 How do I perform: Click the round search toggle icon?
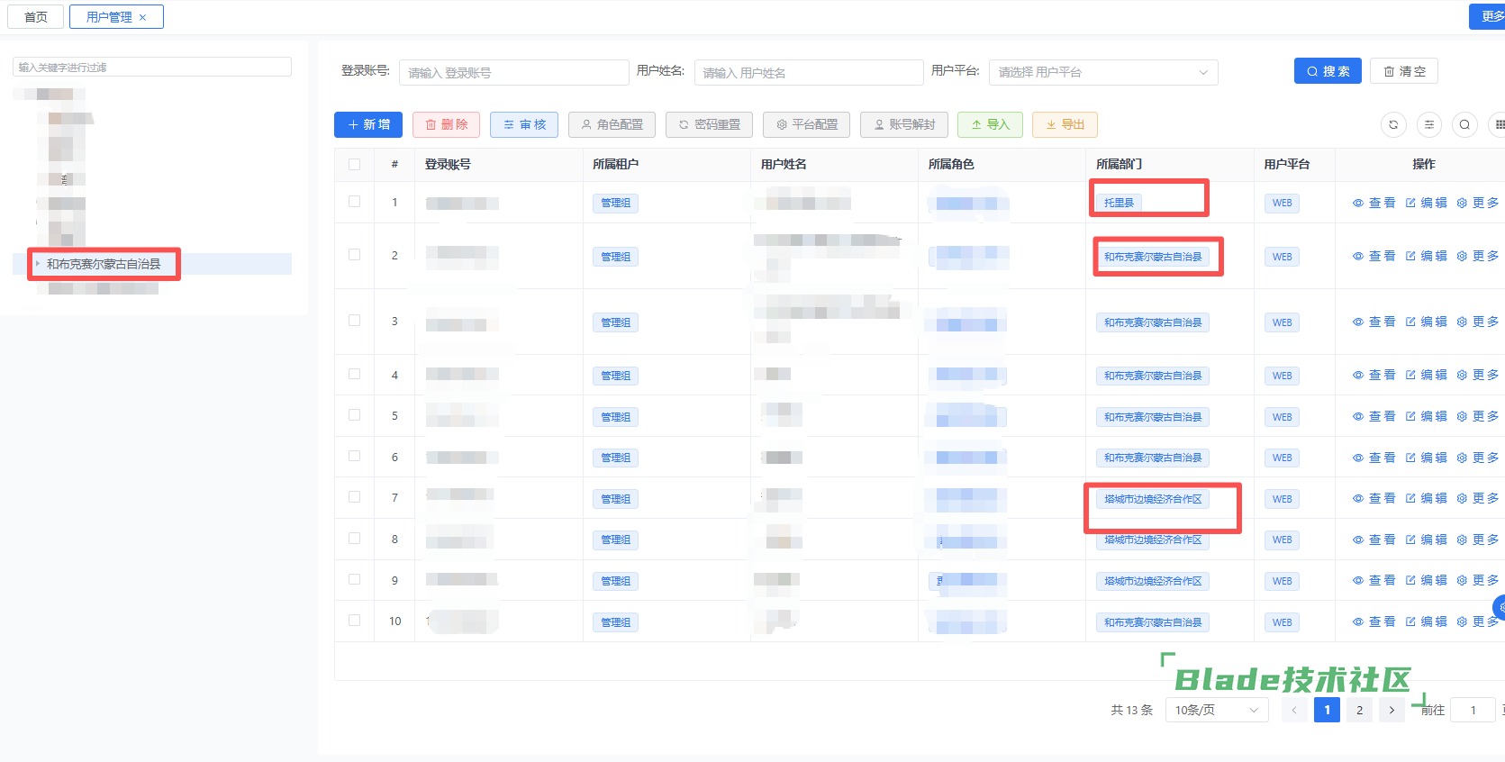click(1464, 125)
